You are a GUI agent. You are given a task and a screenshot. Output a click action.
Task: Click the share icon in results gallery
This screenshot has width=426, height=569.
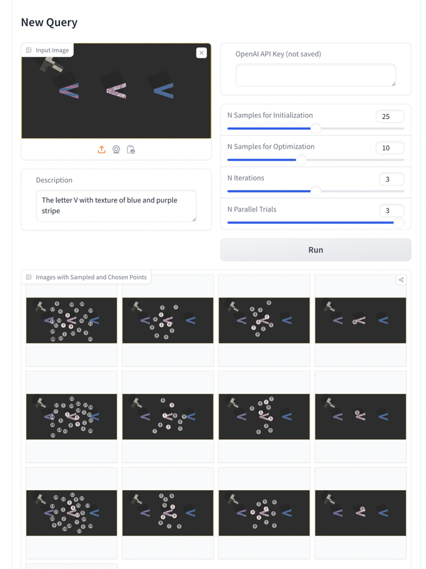click(x=401, y=280)
